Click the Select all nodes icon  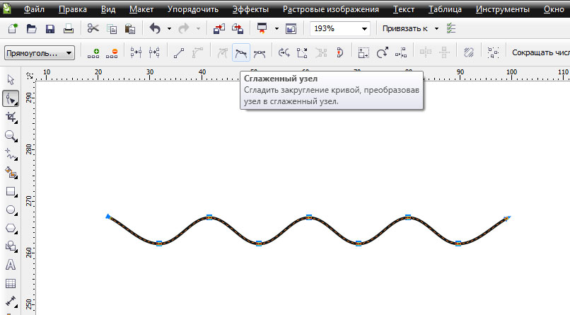494,53
